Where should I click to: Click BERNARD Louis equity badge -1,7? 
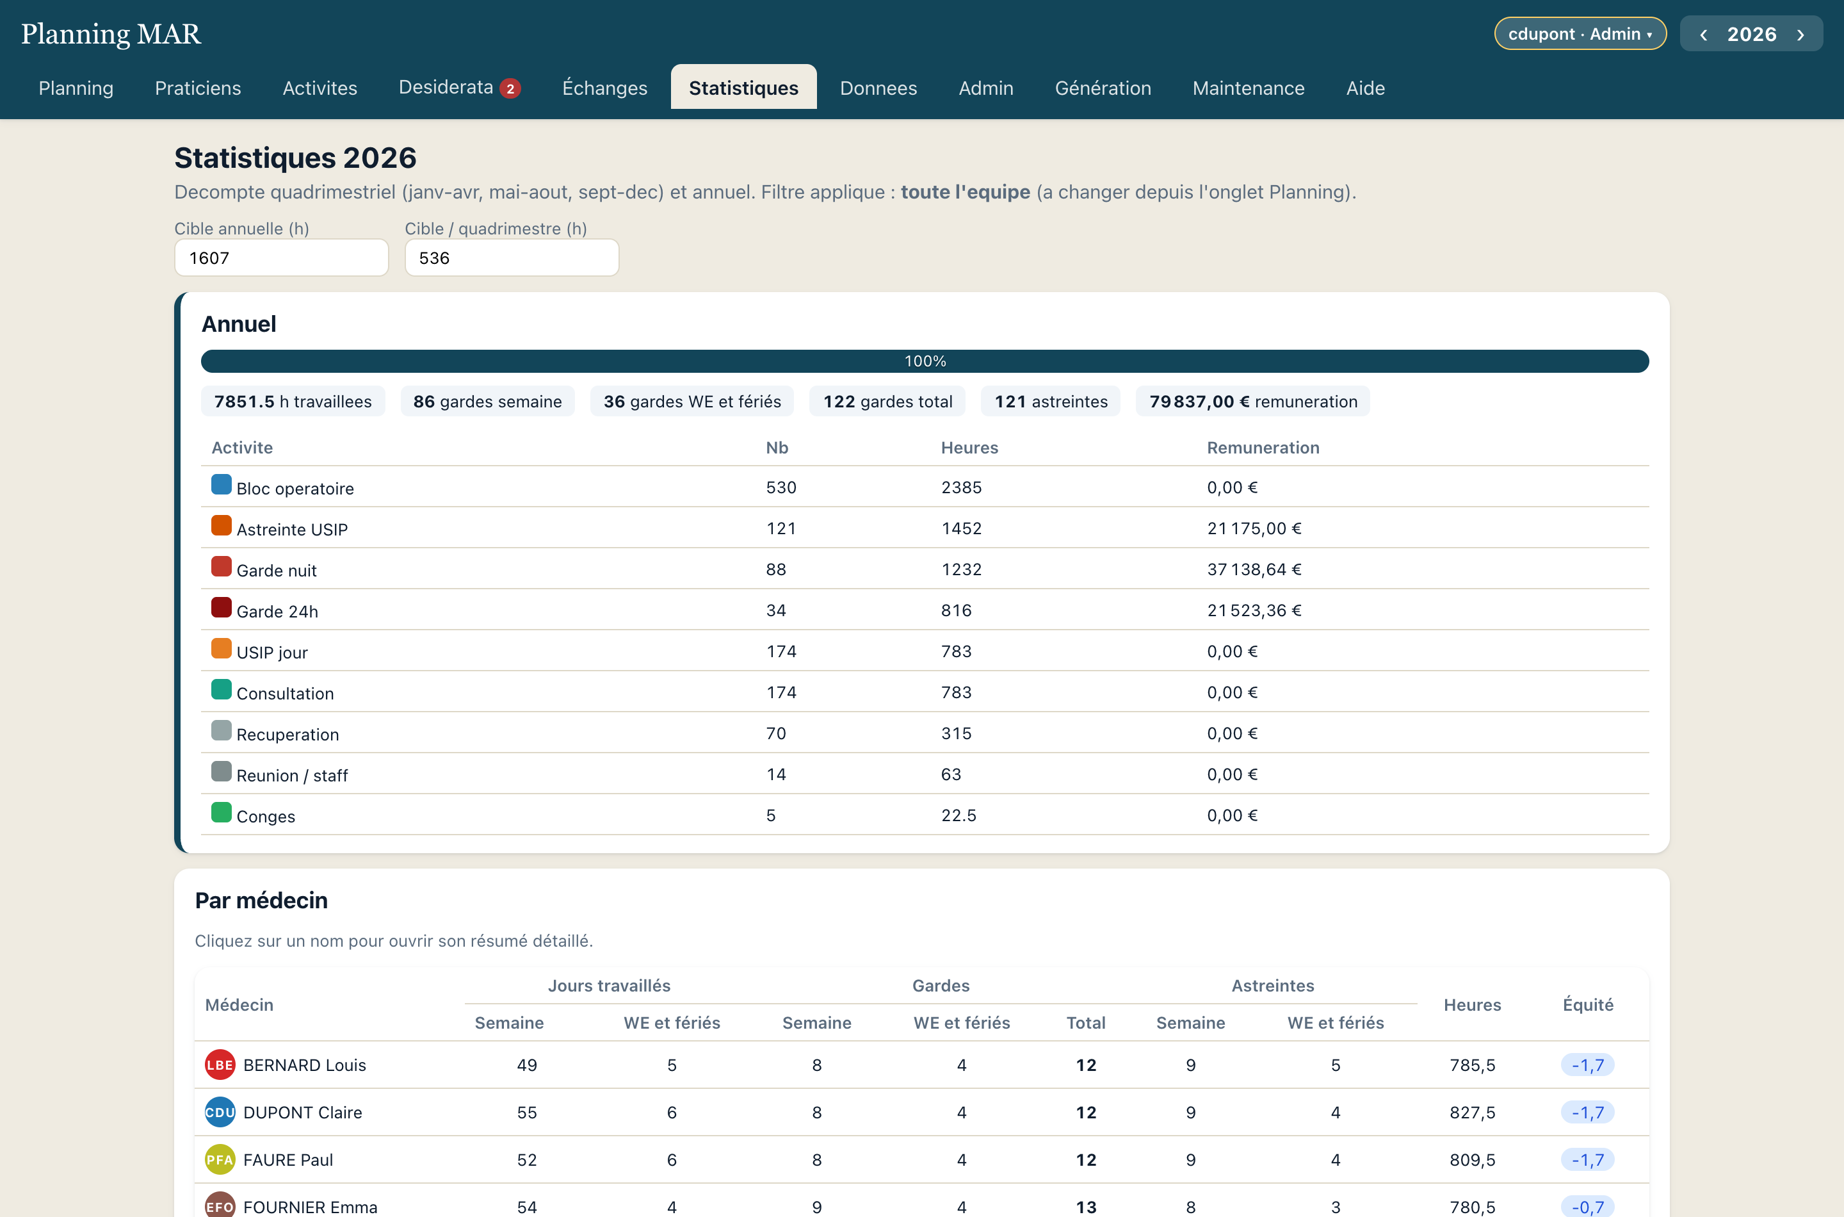click(1587, 1065)
